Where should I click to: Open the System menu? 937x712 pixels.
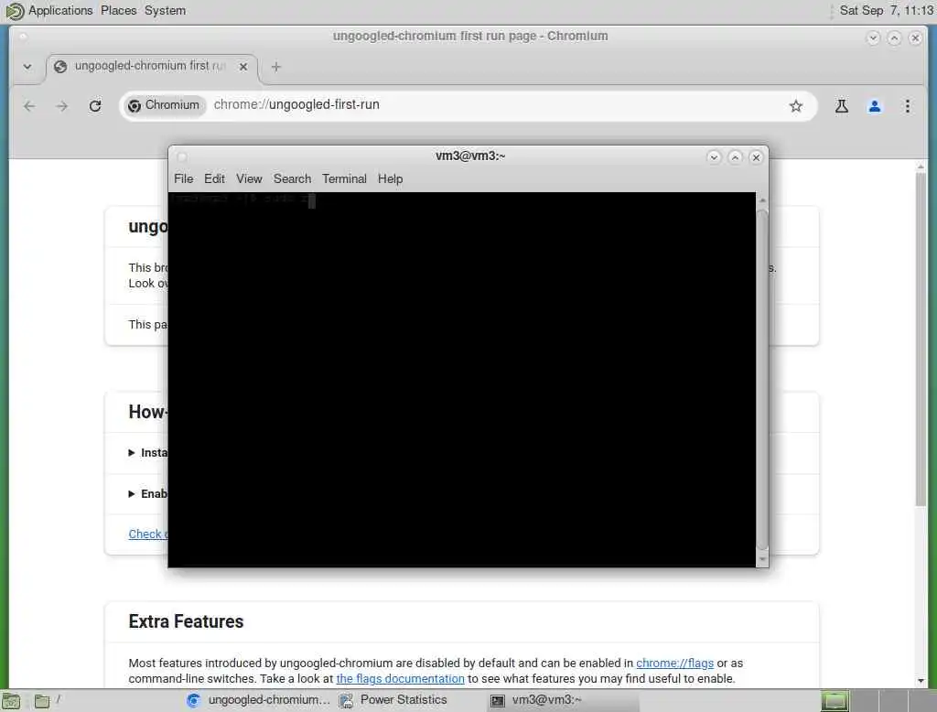(x=165, y=11)
